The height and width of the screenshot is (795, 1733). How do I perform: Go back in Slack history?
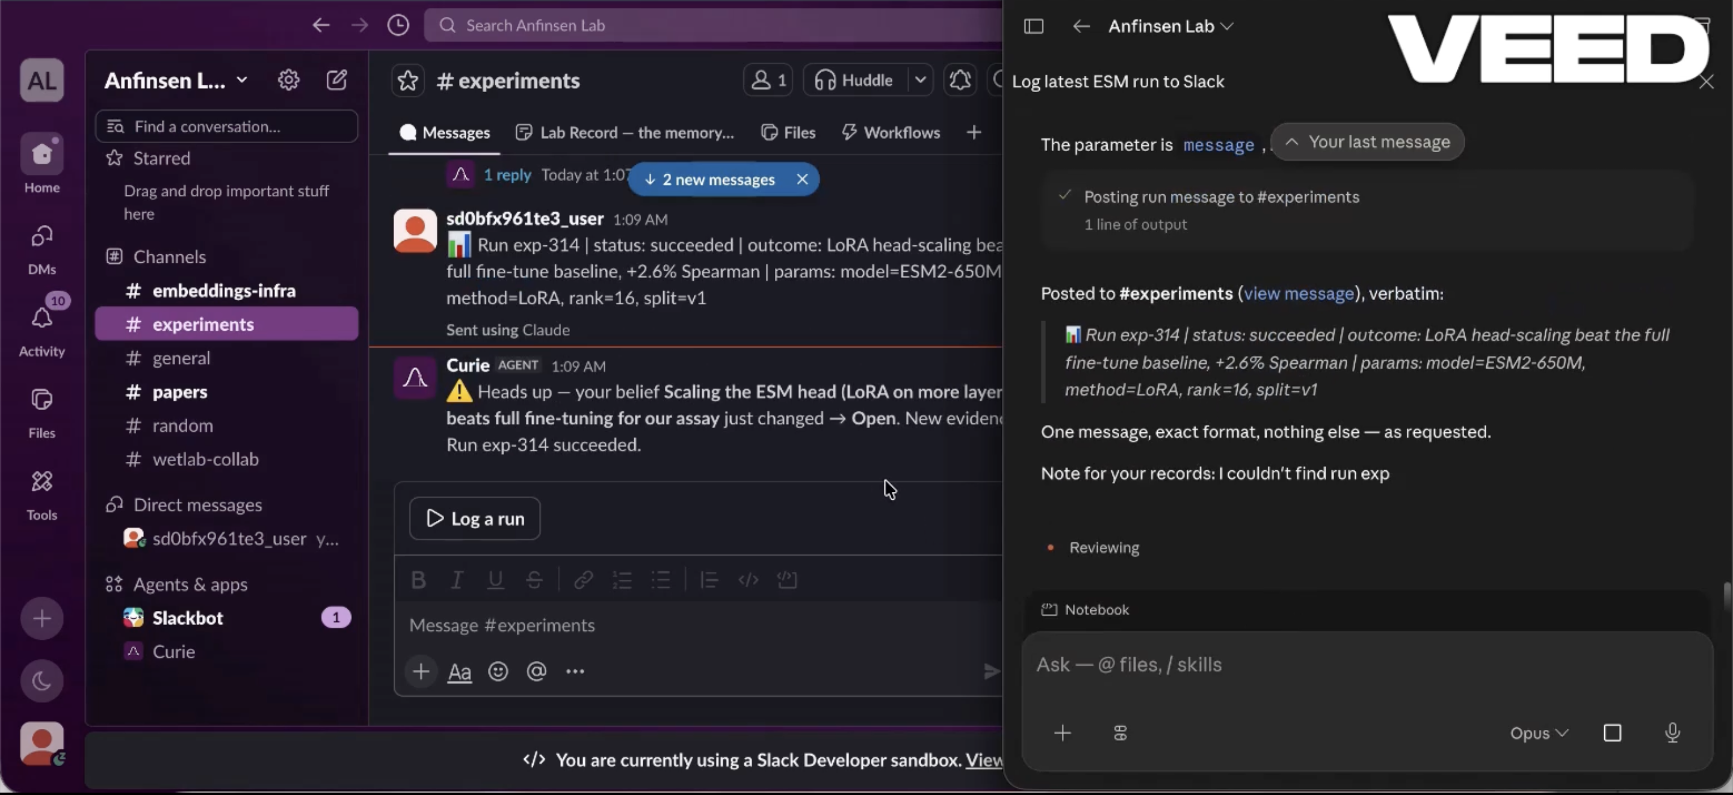coord(321,26)
